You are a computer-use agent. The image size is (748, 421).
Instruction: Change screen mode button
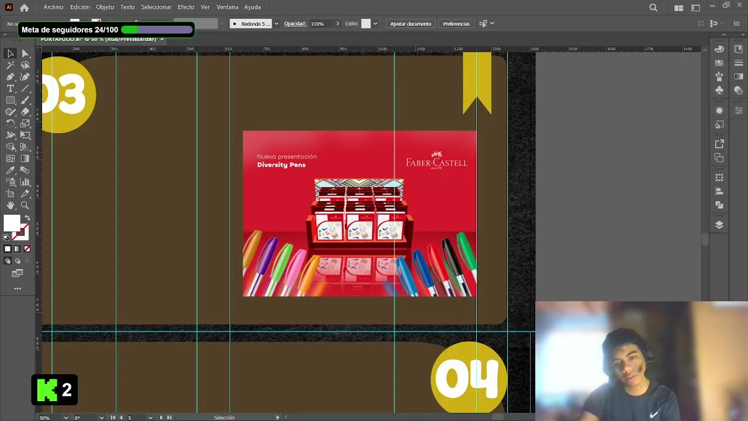coord(18,273)
